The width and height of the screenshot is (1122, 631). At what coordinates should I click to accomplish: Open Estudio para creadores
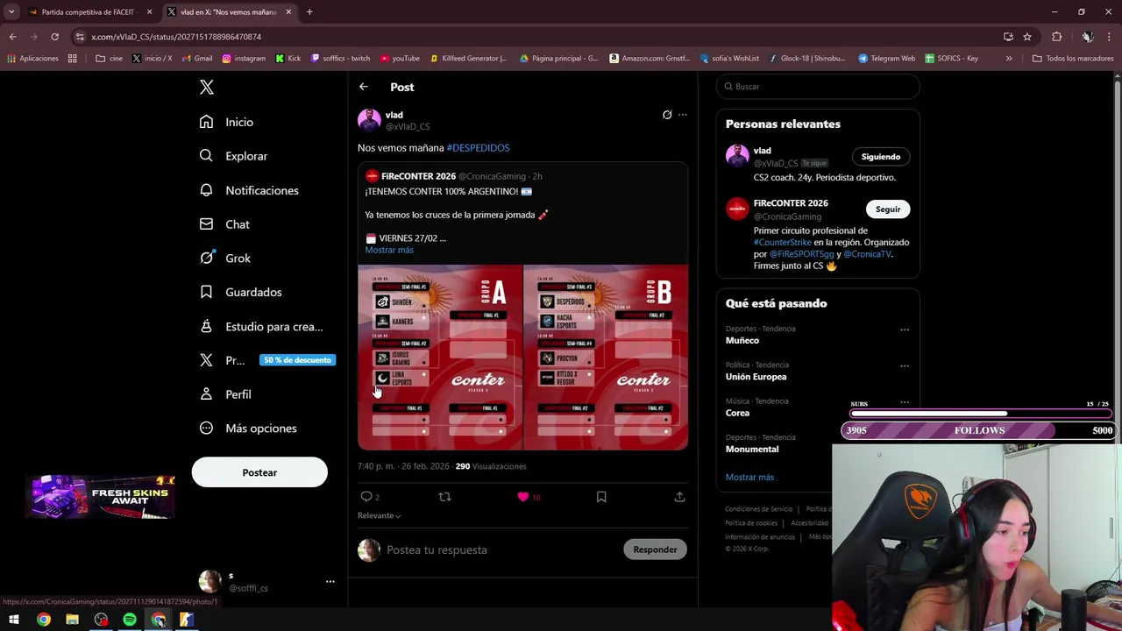click(261, 326)
